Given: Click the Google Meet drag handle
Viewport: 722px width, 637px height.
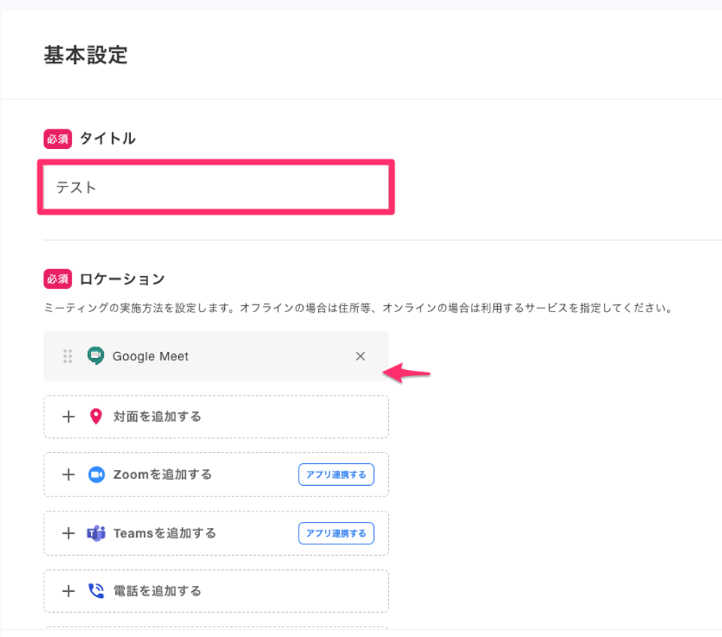Looking at the screenshot, I should 68,356.
